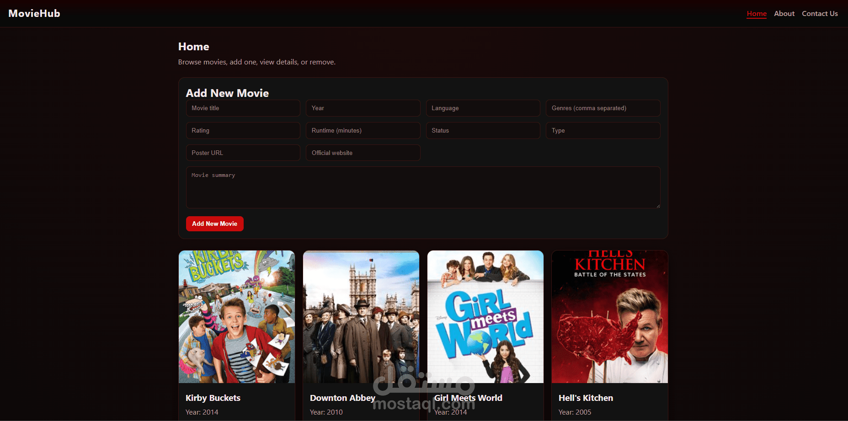
Task: Click the Year: 2014 under Kirby Buckets
Action: pyautogui.click(x=202, y=412)
